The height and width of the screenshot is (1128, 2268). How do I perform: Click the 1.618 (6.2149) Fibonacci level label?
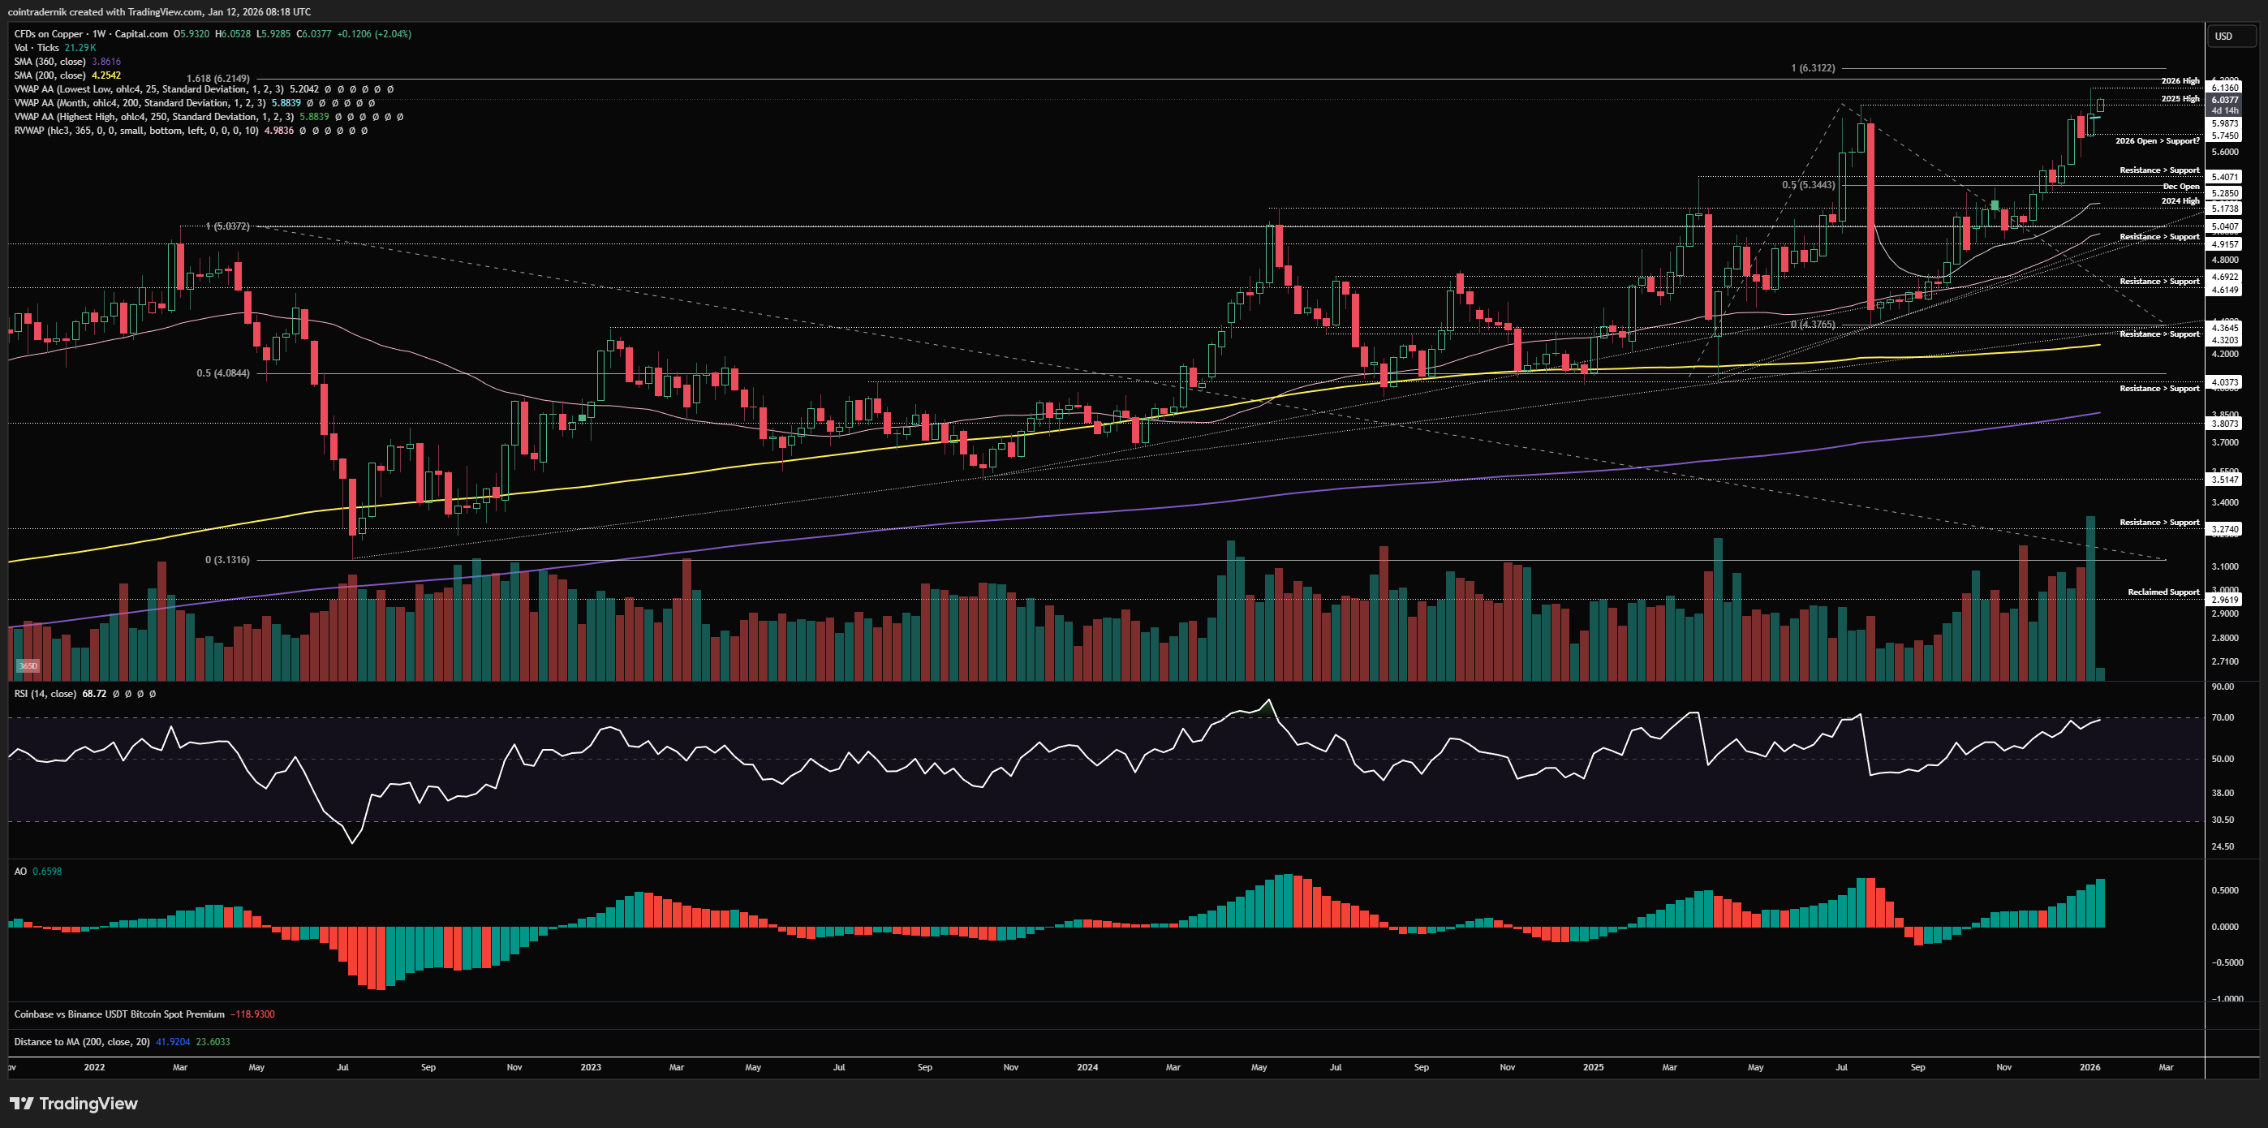pyautogui.click(x=217, y=80)
